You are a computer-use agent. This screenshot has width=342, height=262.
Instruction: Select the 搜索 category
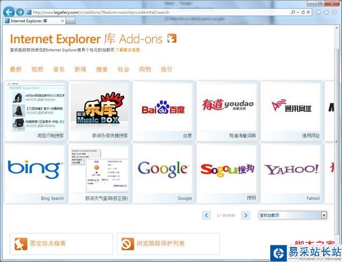102,70
